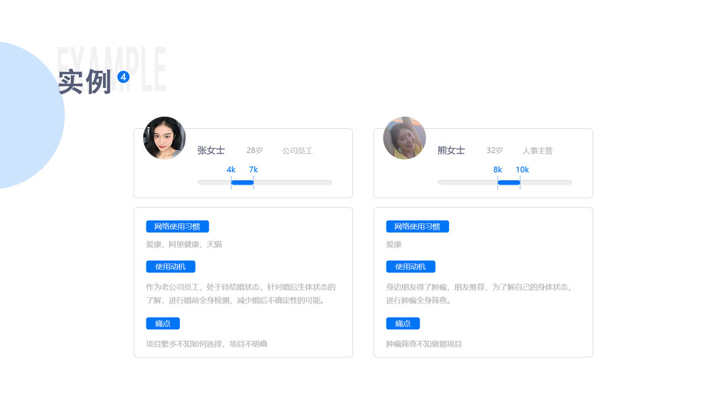The width and height of the screenshot is (727, 409).
Task: Click 网络使用习惯 tag in 熊女士's card
Action: click(417, 226)
